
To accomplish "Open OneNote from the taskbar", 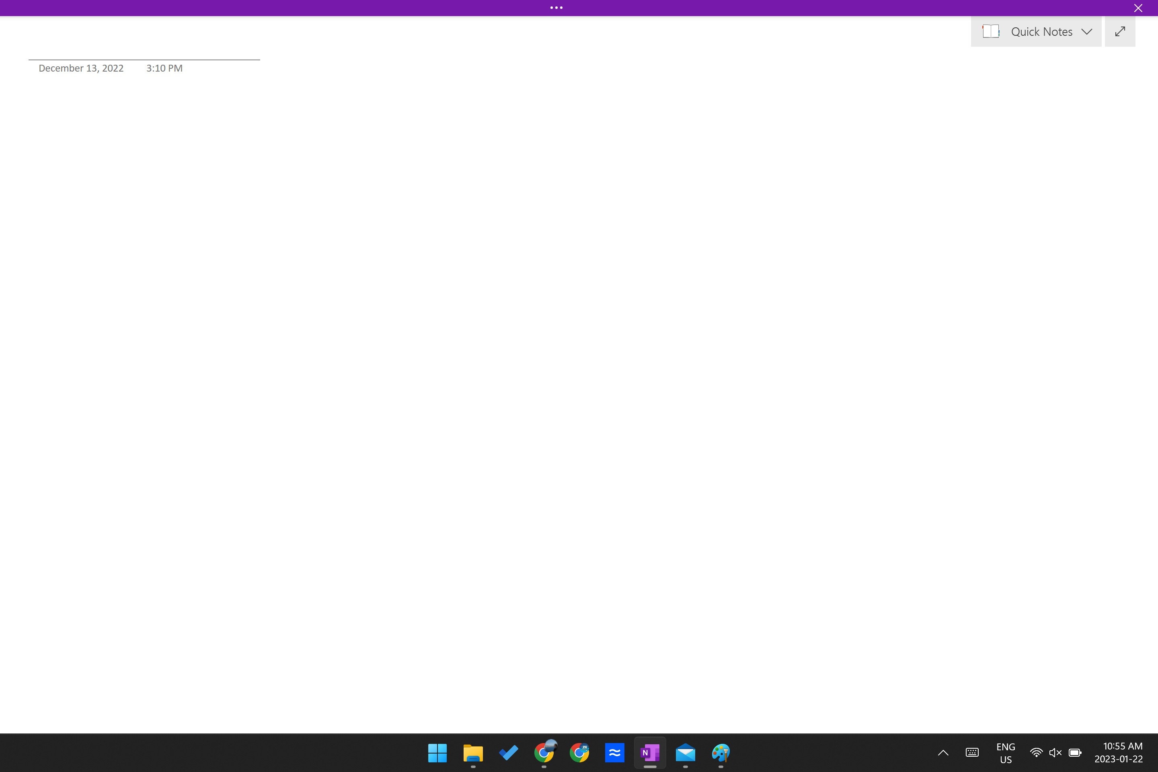I will [650, 753].
